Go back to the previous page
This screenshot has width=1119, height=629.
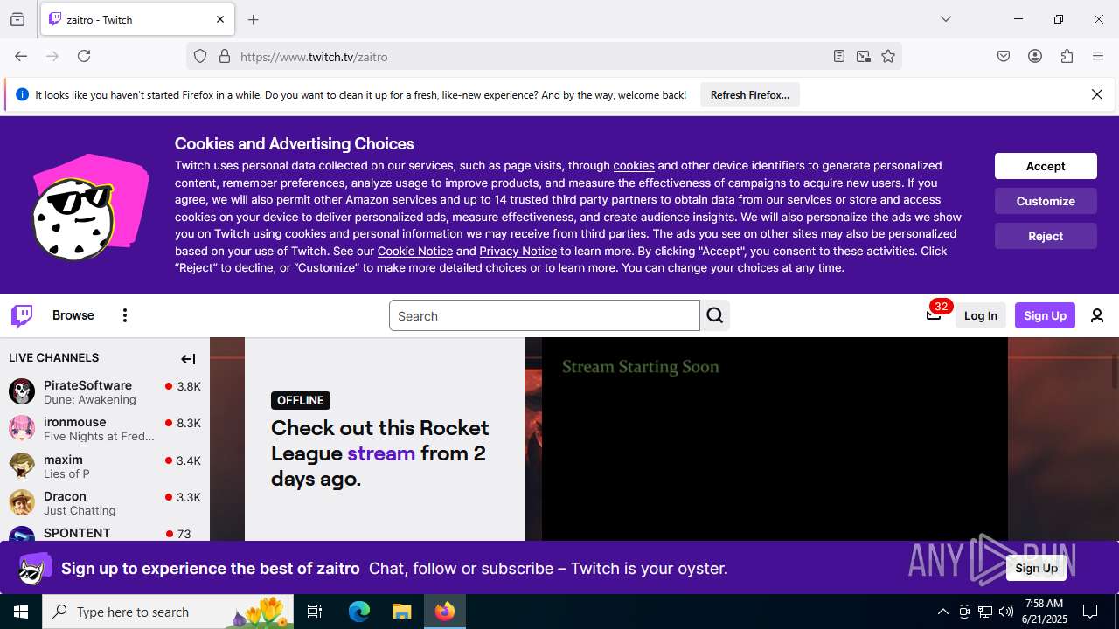[x=21, y=56]
